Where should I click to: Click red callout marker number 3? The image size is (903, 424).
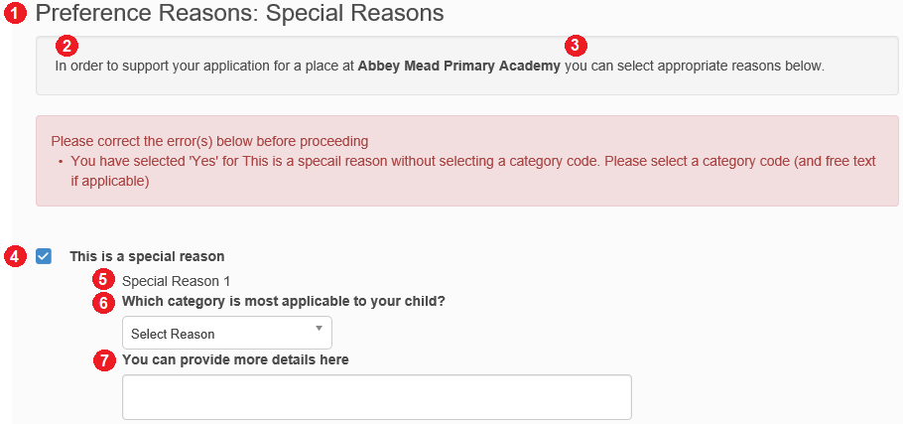tap(576, 45)
